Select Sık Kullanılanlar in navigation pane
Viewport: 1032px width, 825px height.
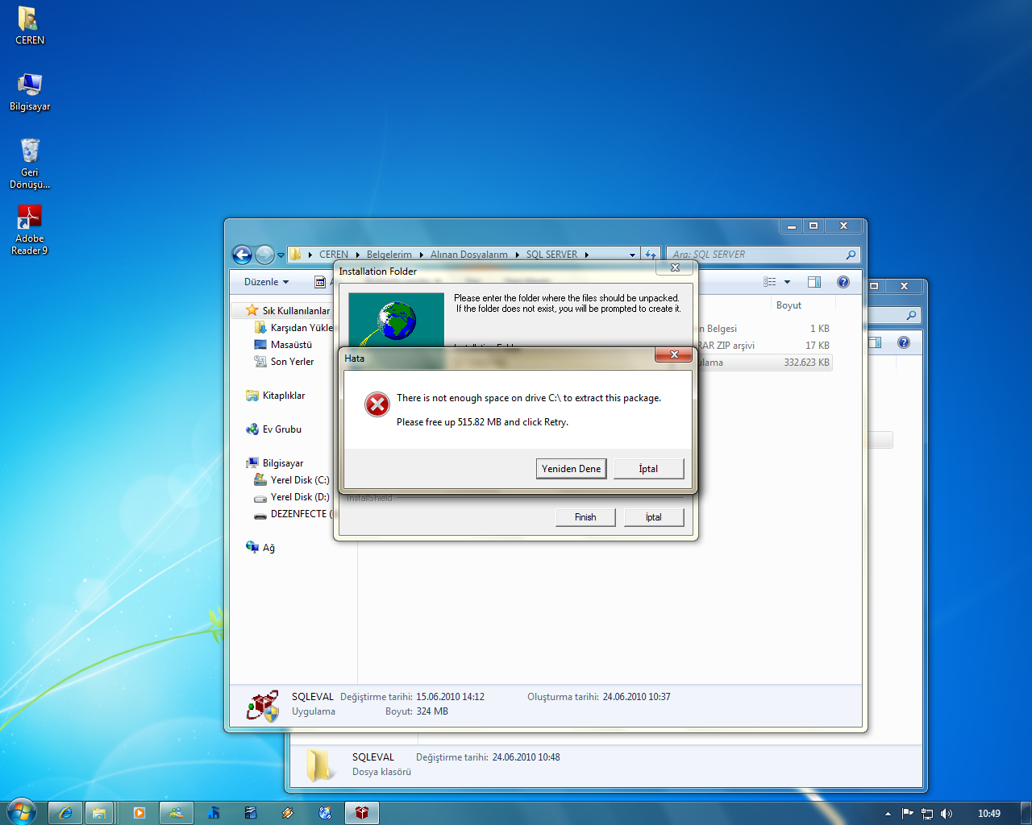pyautogui.click(x=296, y=311)
